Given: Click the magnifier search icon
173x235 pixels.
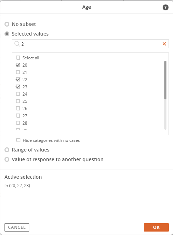Looking at the screenshot, I should pos(17,44).
